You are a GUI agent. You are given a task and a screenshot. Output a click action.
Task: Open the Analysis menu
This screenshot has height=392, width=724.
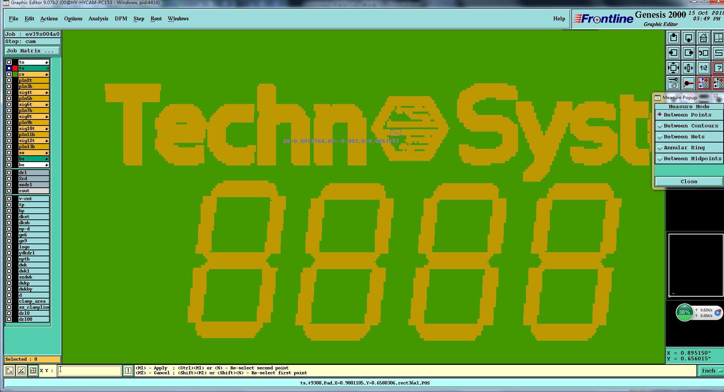click(98, 19)
